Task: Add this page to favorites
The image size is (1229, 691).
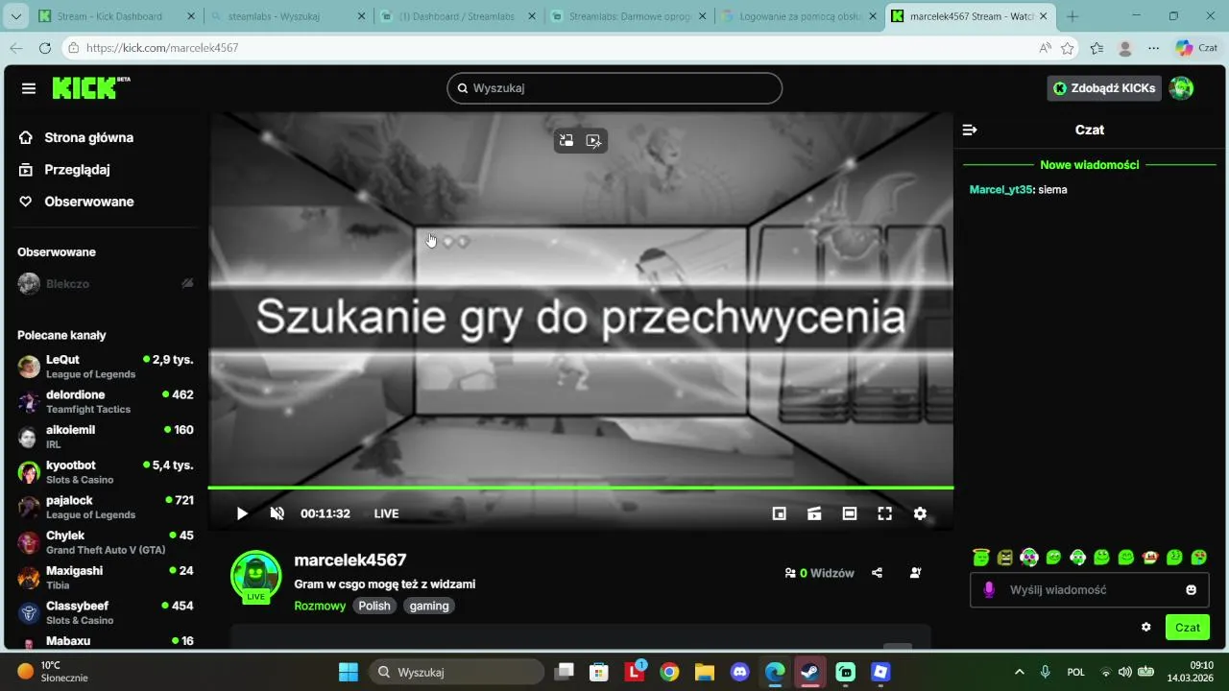Action: pyautogui.click(x=1068, y=48)
